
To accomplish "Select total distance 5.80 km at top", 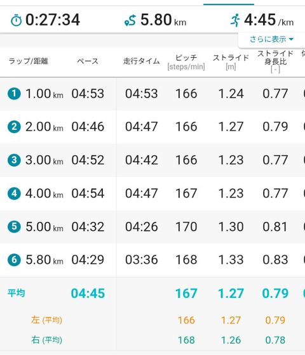I will [x=163, y=20].
